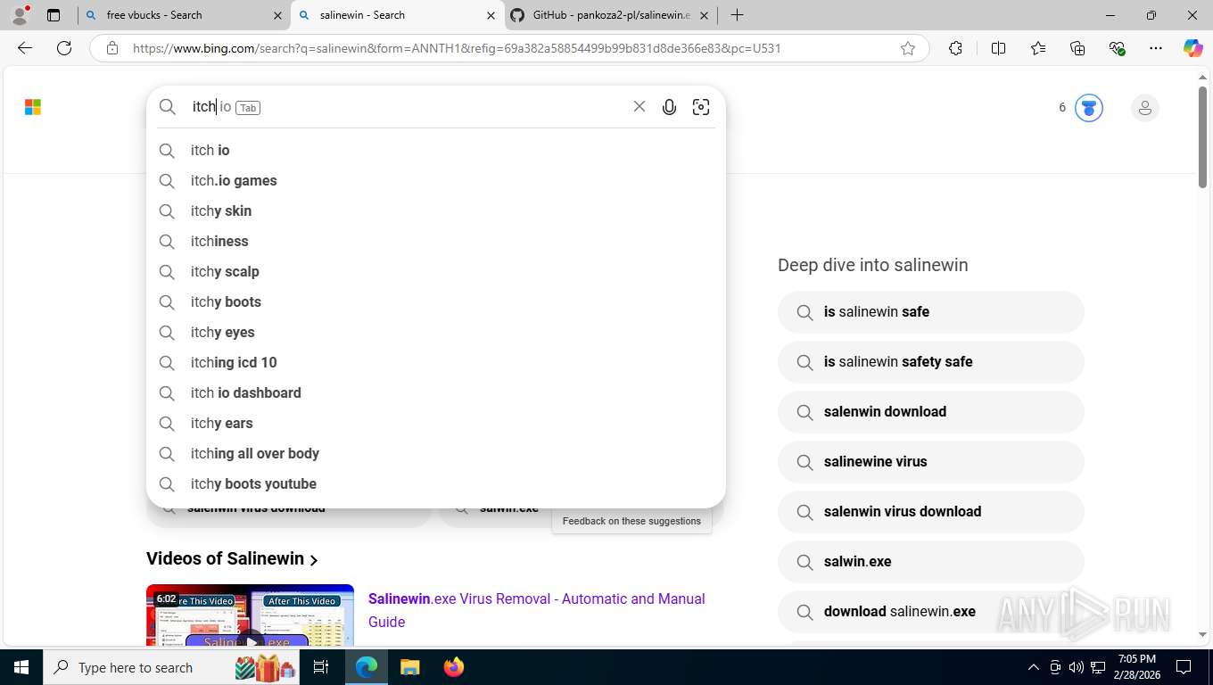The width and height of the screenshot is (1213, 685).
Task: Play the Salinewin video thumbnail
Action: pyautogui.click(x=250, y=615)
